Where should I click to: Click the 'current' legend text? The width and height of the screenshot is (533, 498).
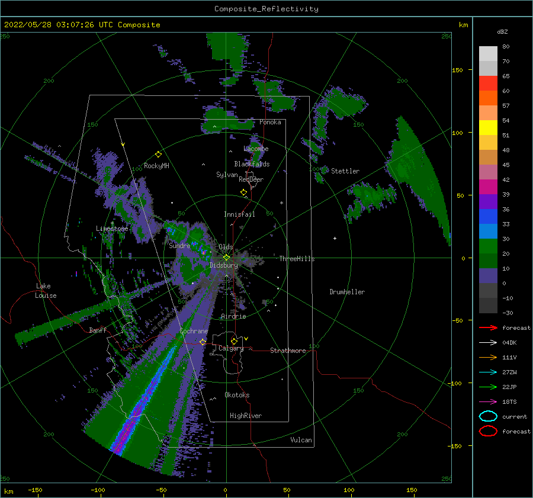515,417
